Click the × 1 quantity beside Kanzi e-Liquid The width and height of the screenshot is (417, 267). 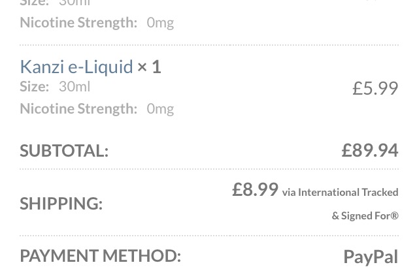(x=149, y=67)
